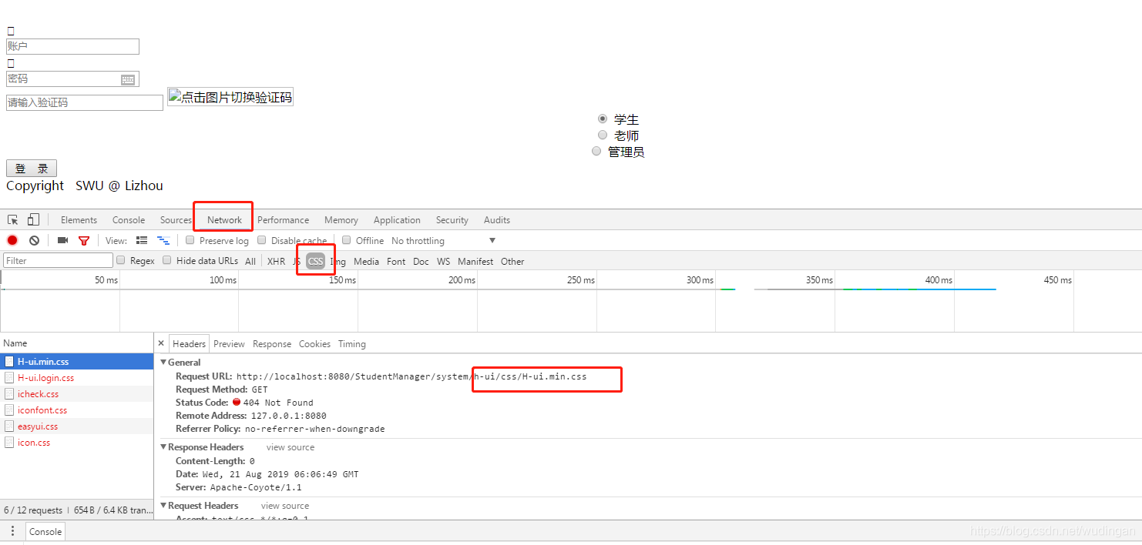Toggle the Offline checkbox
The width and height of the screenshot is (1142, 545).
click(347, 240)
